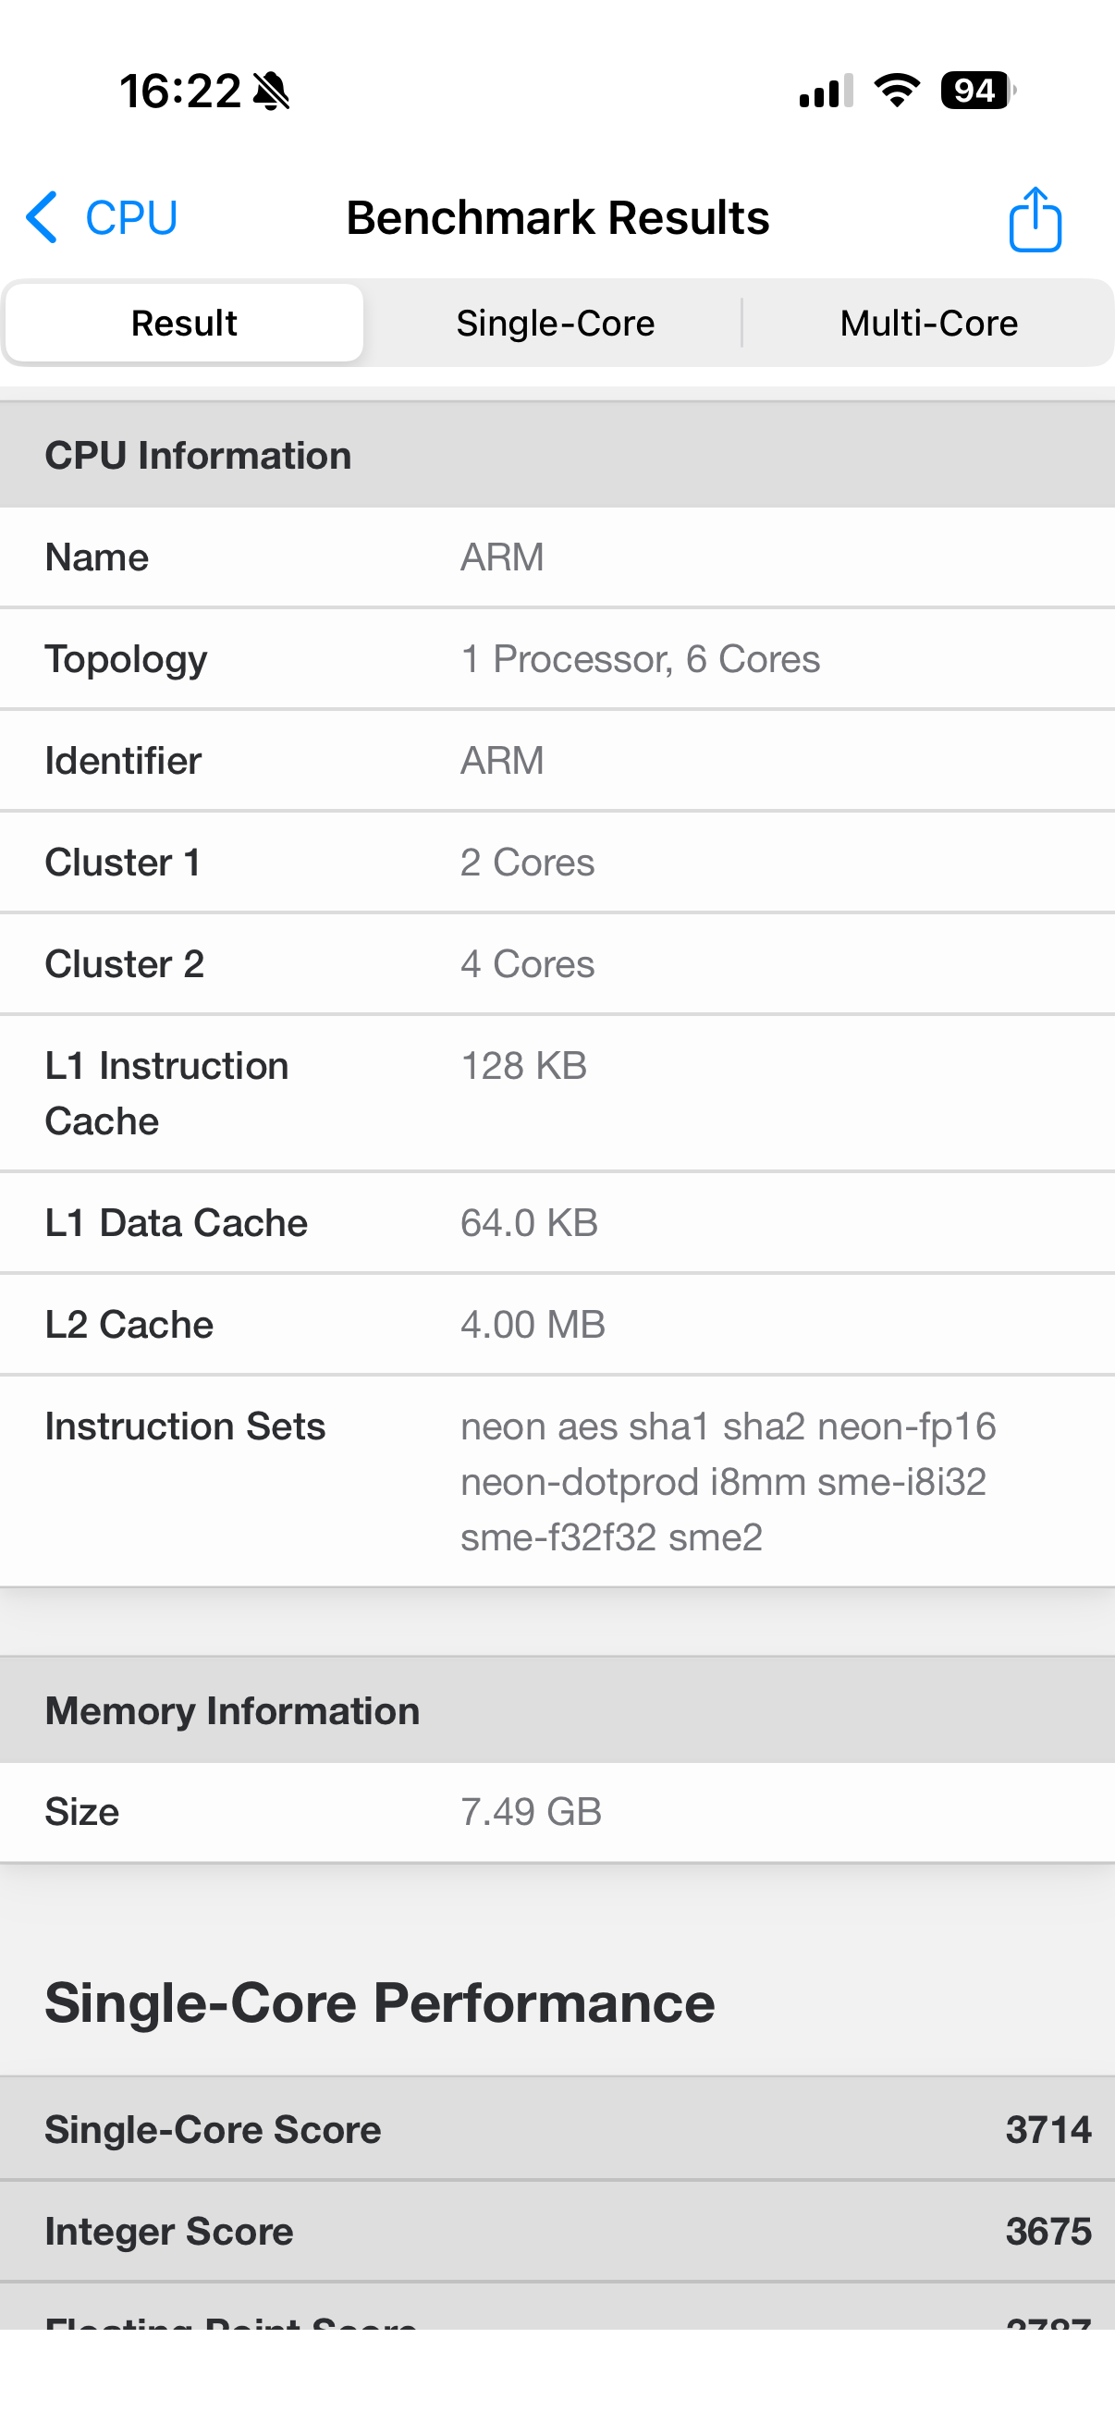This screenshot has height=2424, width=1115.
Task: Tap the Integer Score row
Action: tap(557, 2231)
